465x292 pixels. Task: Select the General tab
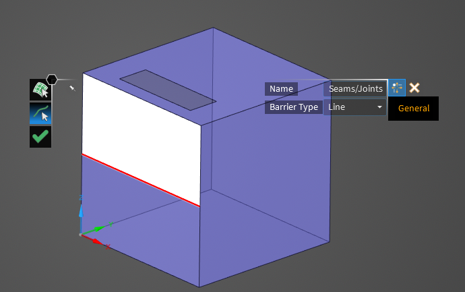(413, 109)
